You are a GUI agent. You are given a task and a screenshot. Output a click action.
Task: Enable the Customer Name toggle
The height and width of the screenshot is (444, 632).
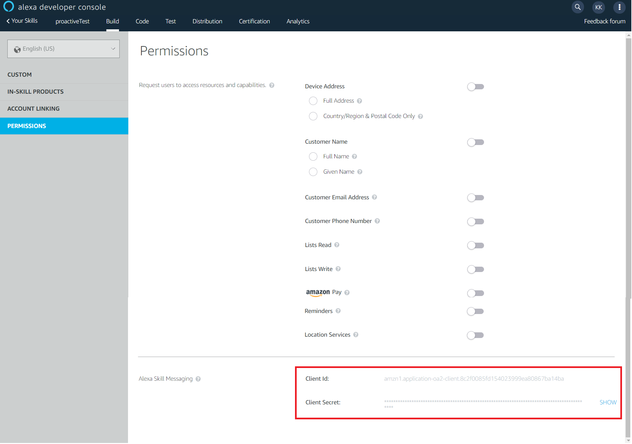tap(475, 142)
